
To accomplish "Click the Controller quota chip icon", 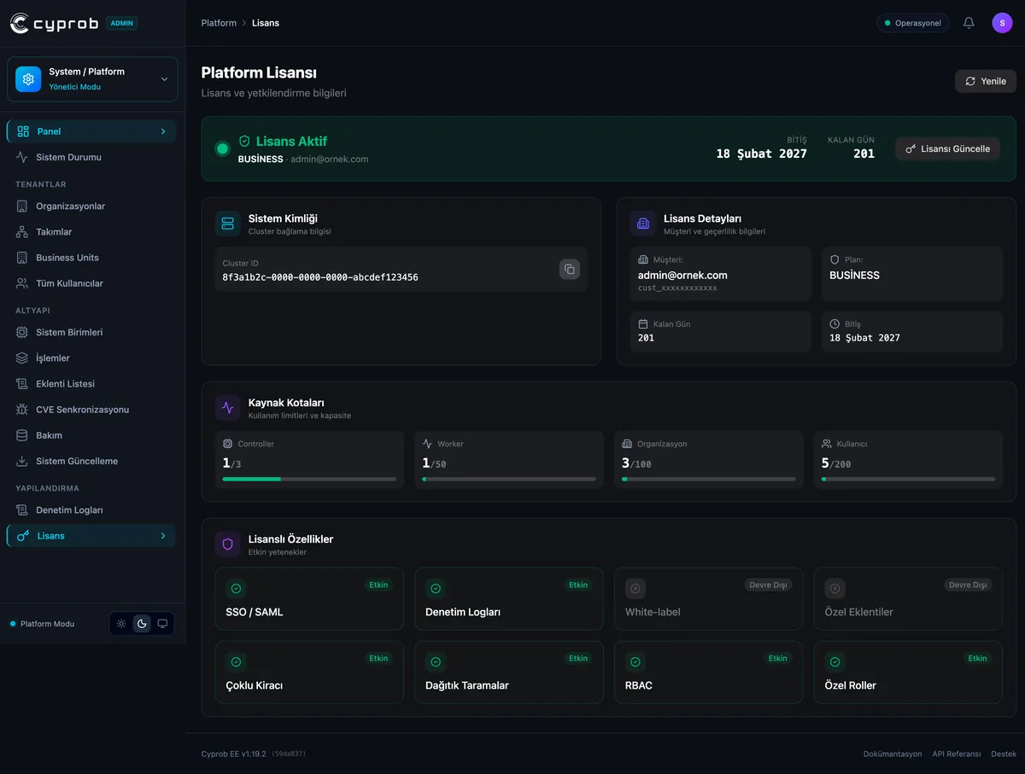I will [x=227, y=444].
